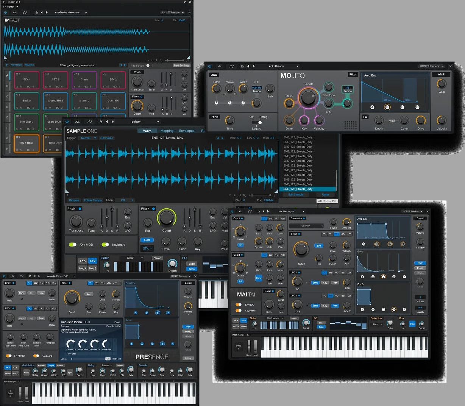465x406 pixels.
Task: Click the plus icon left of Impact Normalize
Action: (x=6, y=65)
